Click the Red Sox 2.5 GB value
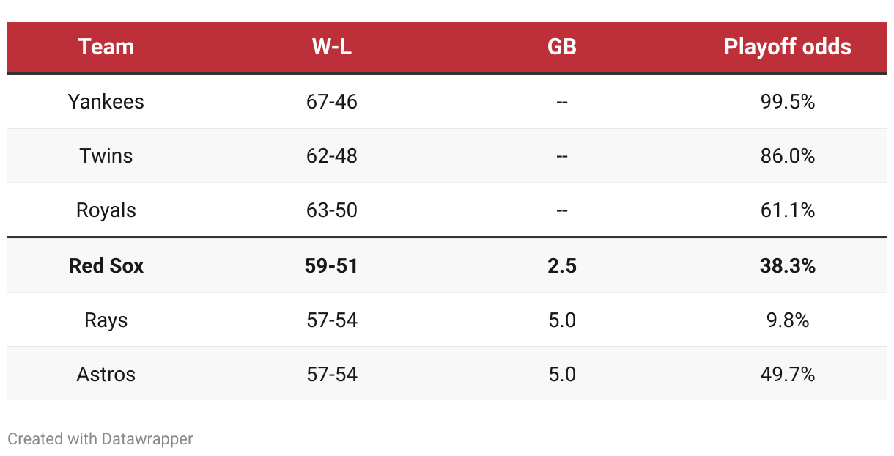The width and height of the screenshot is (894, 456). [562, 265]
